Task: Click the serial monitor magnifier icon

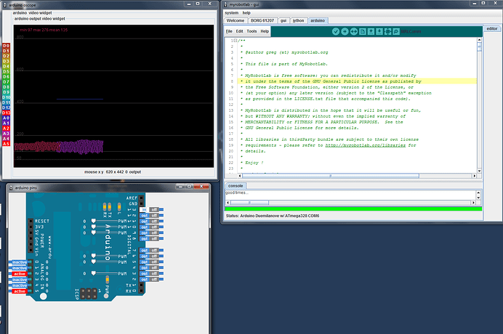Action: tap(396, 31)
